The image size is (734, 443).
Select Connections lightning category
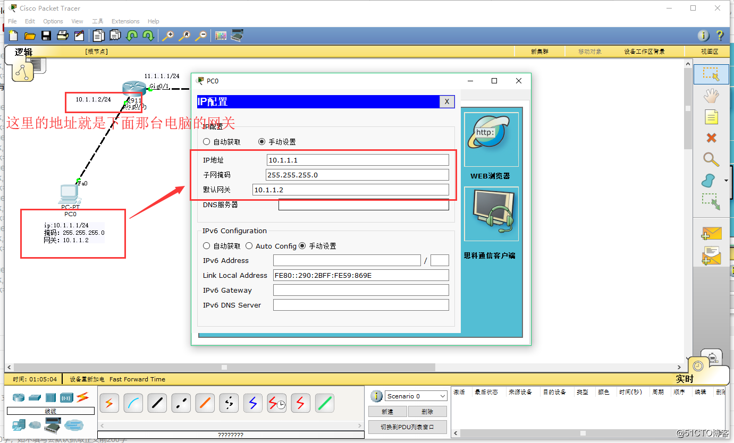pyautogui.click(x=82, y=397)
